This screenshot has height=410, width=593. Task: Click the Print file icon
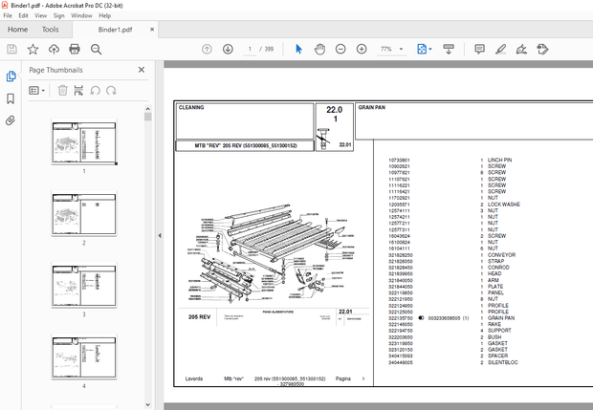pos(73,49)
